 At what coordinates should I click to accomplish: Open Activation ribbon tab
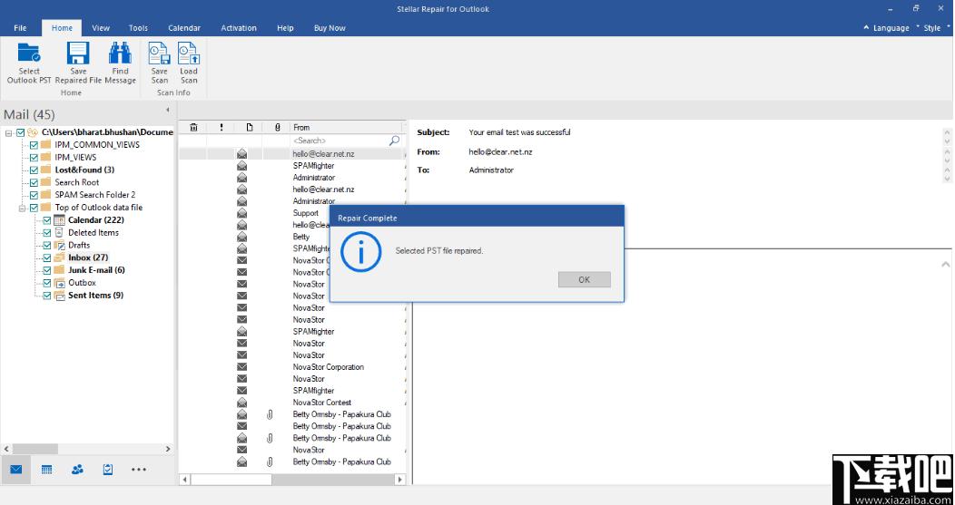(x=239, y=28)
